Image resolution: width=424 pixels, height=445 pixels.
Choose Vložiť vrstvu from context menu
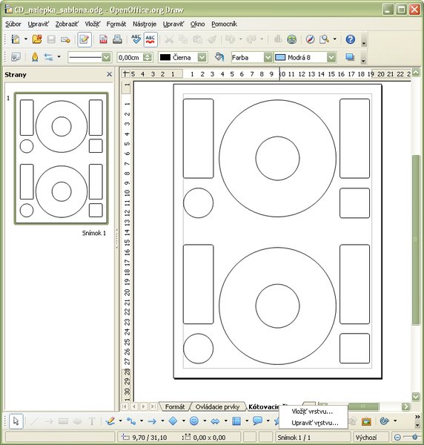312,411
